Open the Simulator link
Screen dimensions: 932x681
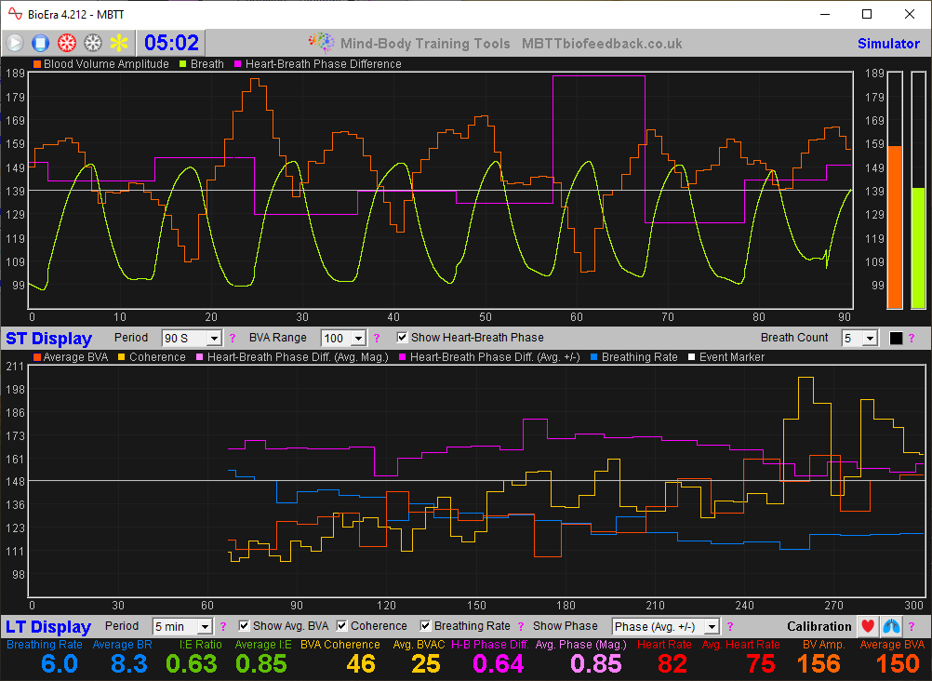click(888, 44)
